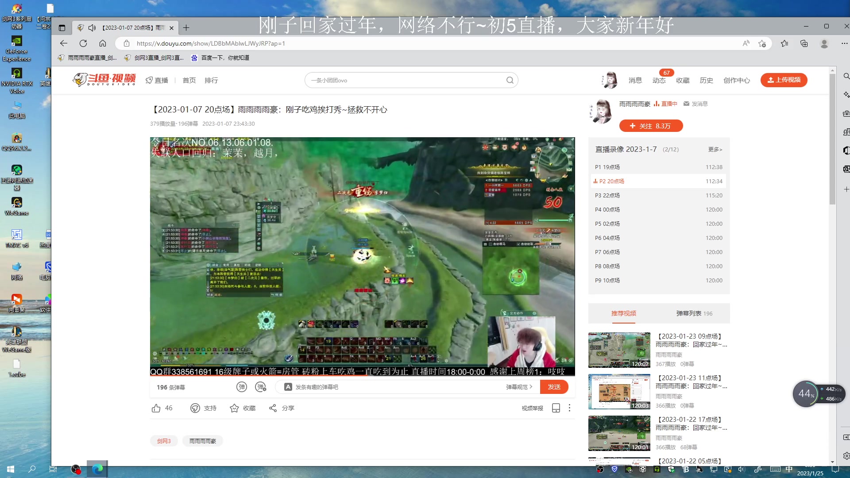Open the 雨雨雨雨豪 uploader name link

coord(635,104)
